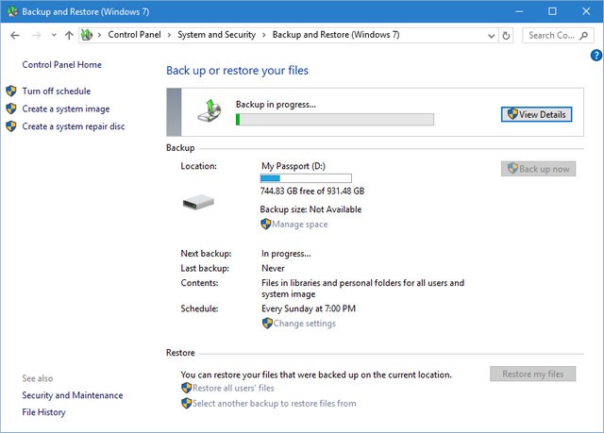Click 'My Passport (D:)' location text
Viewport: 604px width, 433px height.
pos(294,166)
